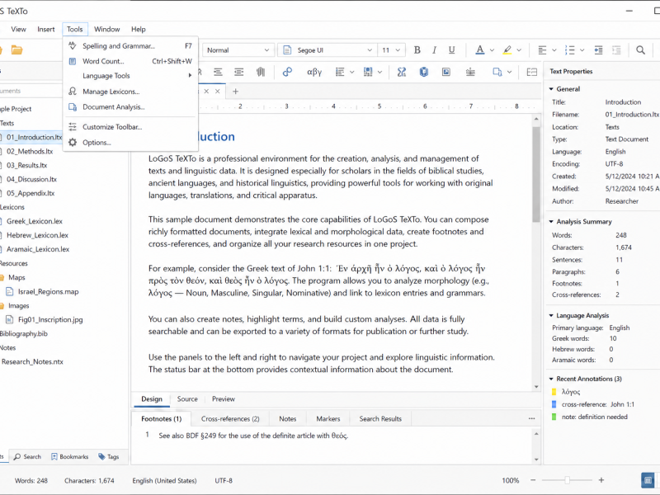The image size is (660, 495).
Task: Click the yellow λόγος annotation swatch
Action: pyautogui.click(x=554, y=392)
